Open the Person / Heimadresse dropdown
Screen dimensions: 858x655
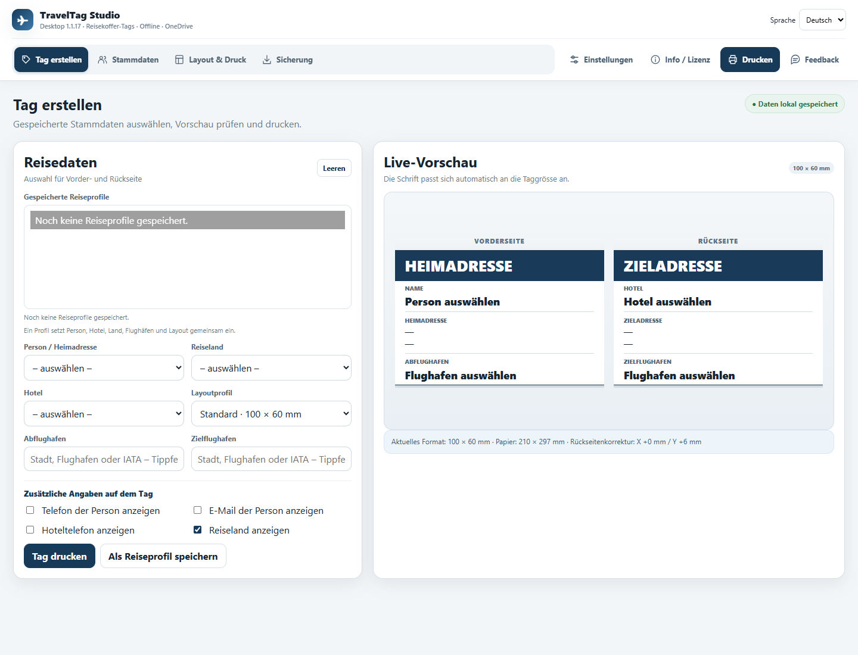tap(104, 368)
